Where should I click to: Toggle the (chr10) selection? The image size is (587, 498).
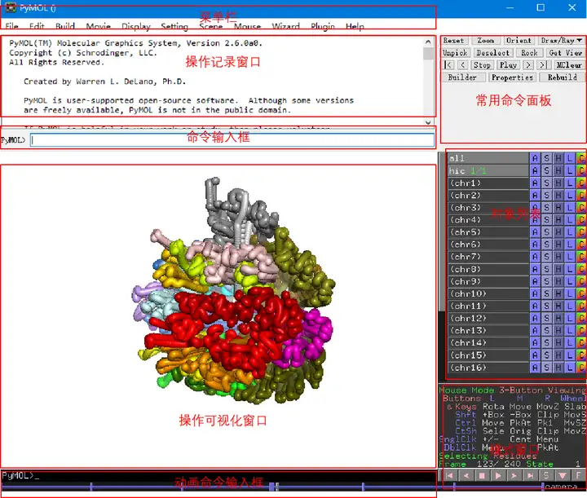pos(488,293)
